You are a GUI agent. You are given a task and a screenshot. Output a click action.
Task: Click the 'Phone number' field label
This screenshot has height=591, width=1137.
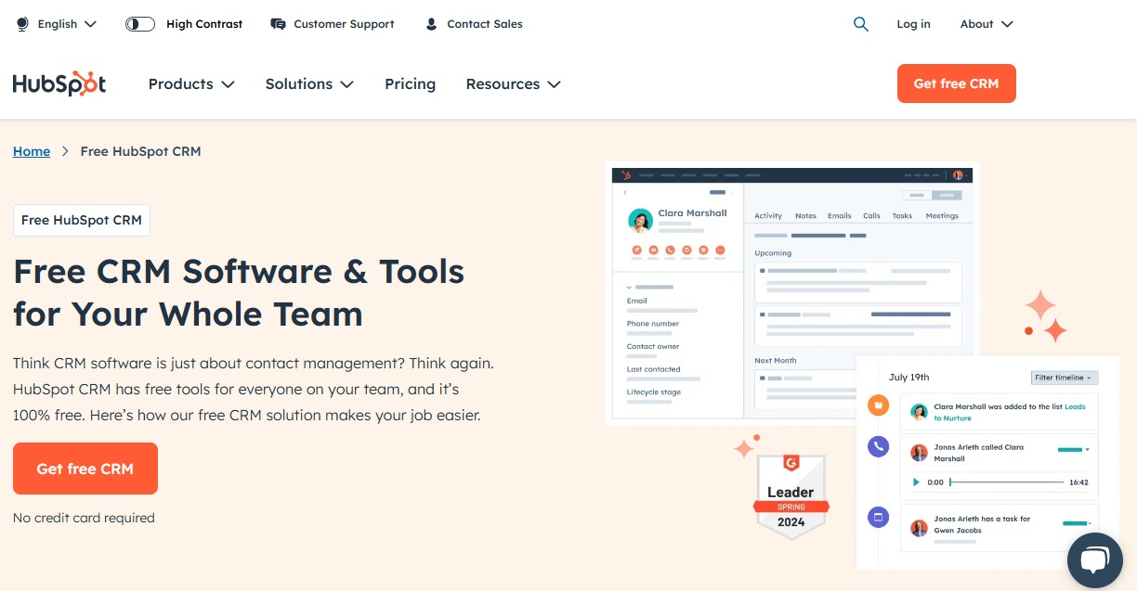[x=653, y=324]
